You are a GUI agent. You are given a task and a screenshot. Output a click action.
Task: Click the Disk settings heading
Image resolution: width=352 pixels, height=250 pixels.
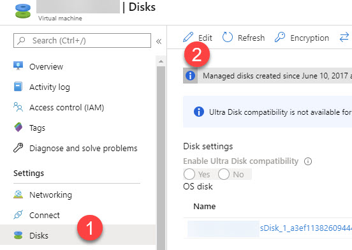point(208,146)
